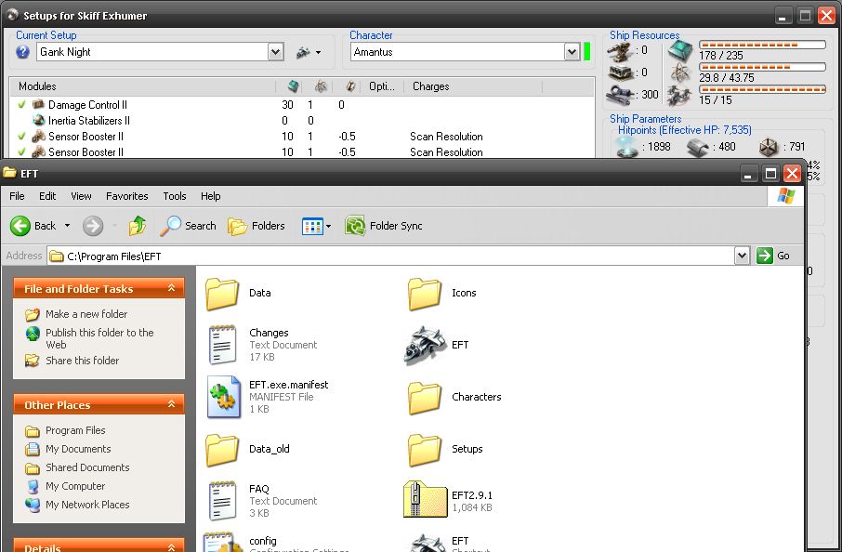842x552 pixels.
Task: Toggle first Sensor Booster II checkmark
Action: [x=22, y=137]
